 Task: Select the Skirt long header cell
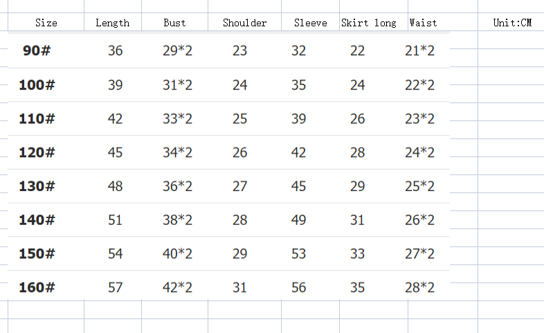tap(369, 23)
